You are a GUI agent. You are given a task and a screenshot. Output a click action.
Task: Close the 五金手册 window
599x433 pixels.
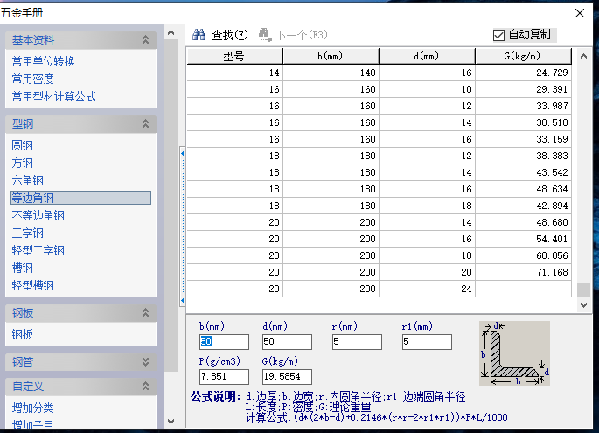(580, 13)
